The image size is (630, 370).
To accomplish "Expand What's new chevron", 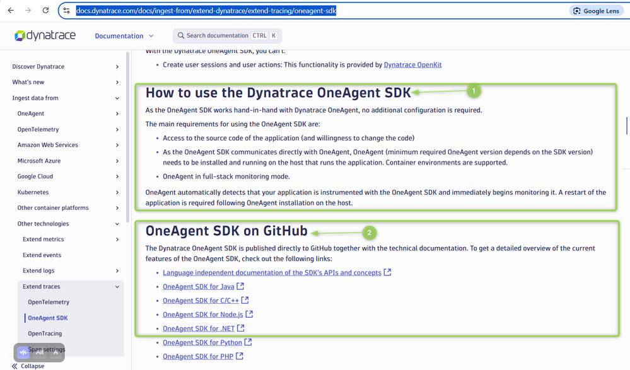I will tap(117, 83).
